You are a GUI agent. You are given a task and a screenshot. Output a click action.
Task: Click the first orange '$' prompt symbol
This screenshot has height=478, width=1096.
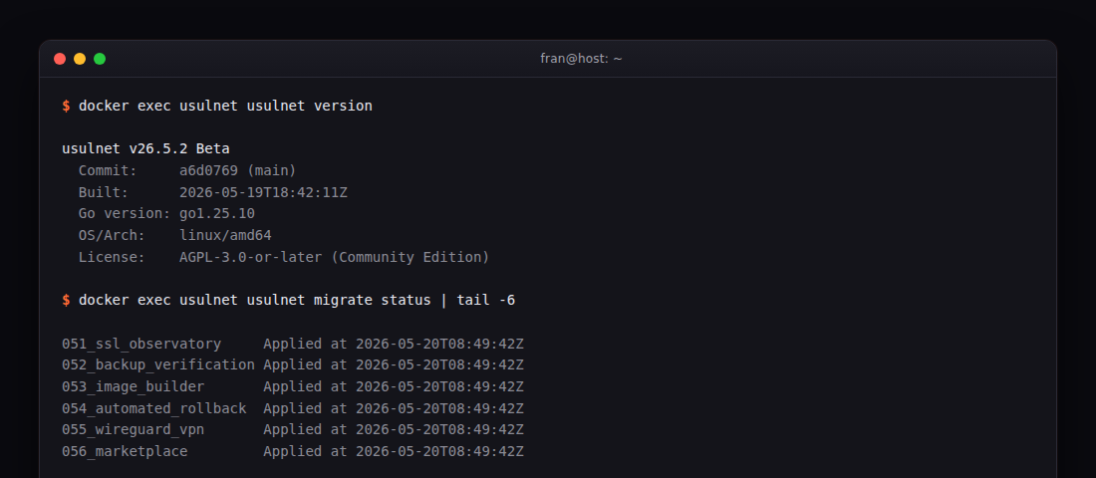tap(66, 106)
